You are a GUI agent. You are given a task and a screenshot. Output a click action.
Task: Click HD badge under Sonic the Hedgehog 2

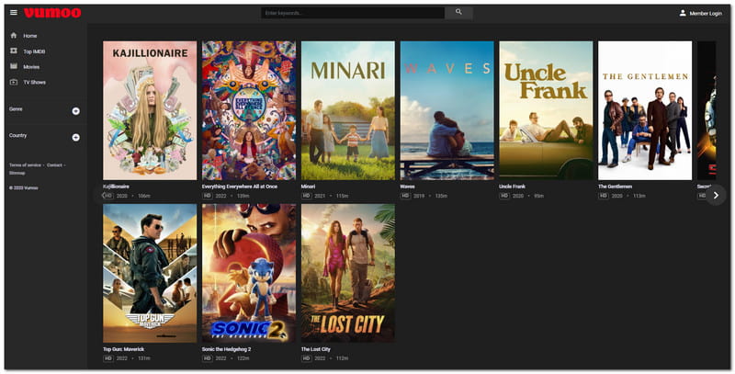(208, 358)
